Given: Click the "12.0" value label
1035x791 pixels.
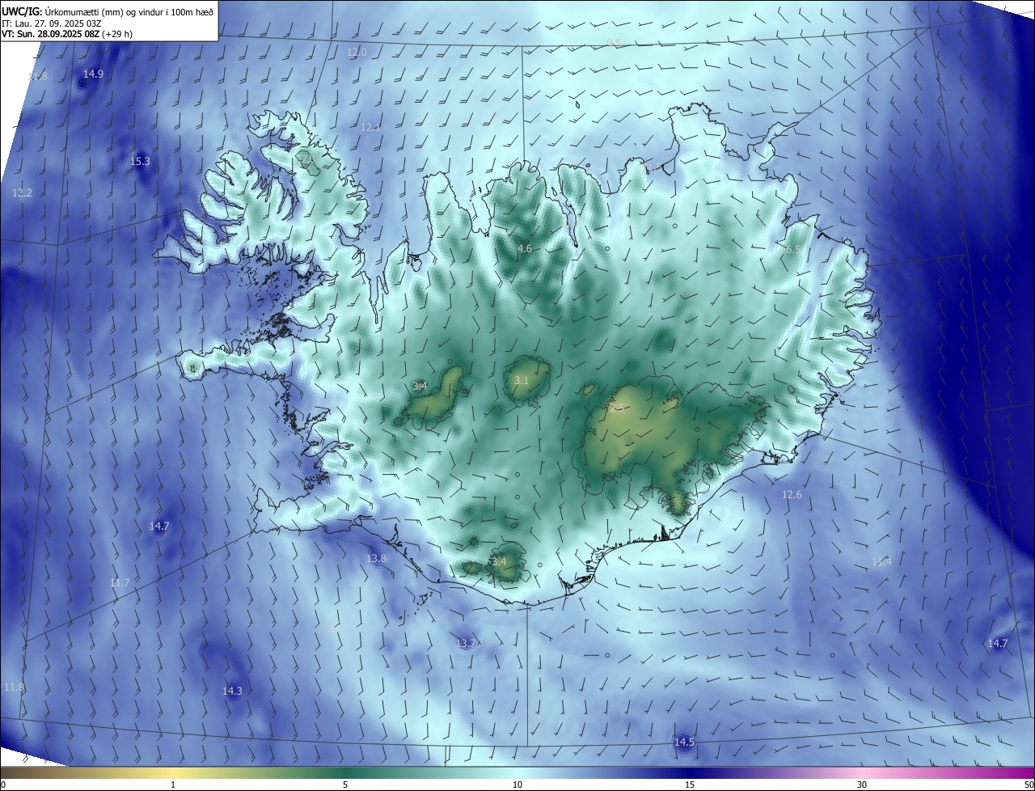Looking at the screenshot, I should (357, 52).
